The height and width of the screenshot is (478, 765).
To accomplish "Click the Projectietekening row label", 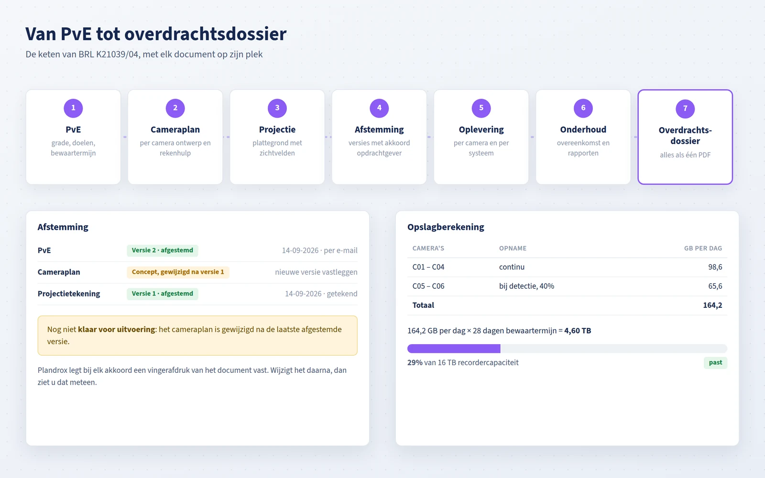I will coord(69,293).
